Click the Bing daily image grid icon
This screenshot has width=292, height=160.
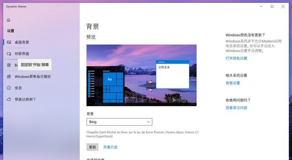pos(9,65)
